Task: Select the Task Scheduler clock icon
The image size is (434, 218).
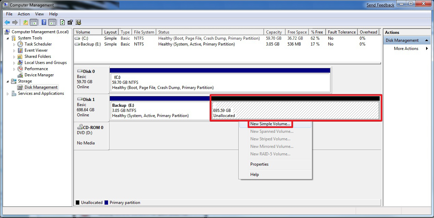Action: [x=20, y=44]
